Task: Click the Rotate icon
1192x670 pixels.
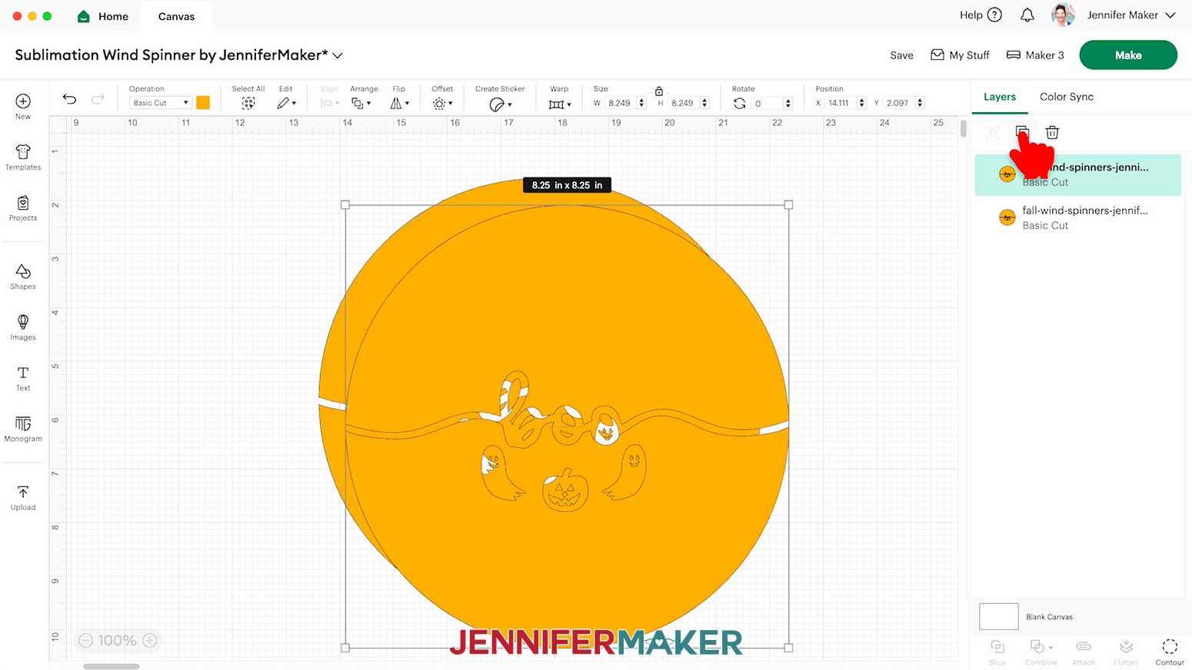Action: 740,103
